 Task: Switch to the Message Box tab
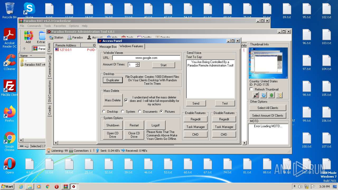[108, 46]
